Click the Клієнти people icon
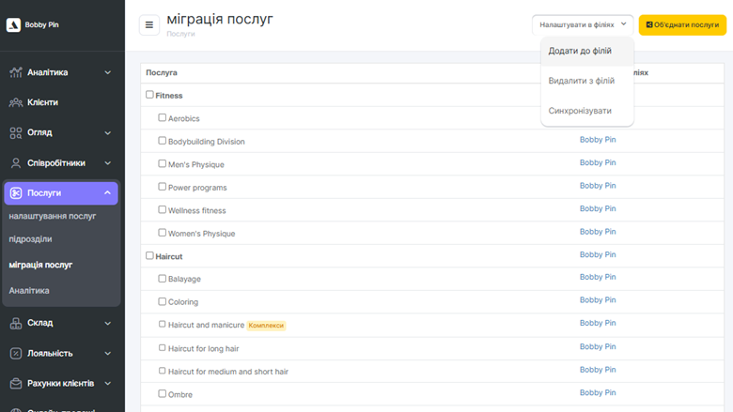 tap(16, 102)
